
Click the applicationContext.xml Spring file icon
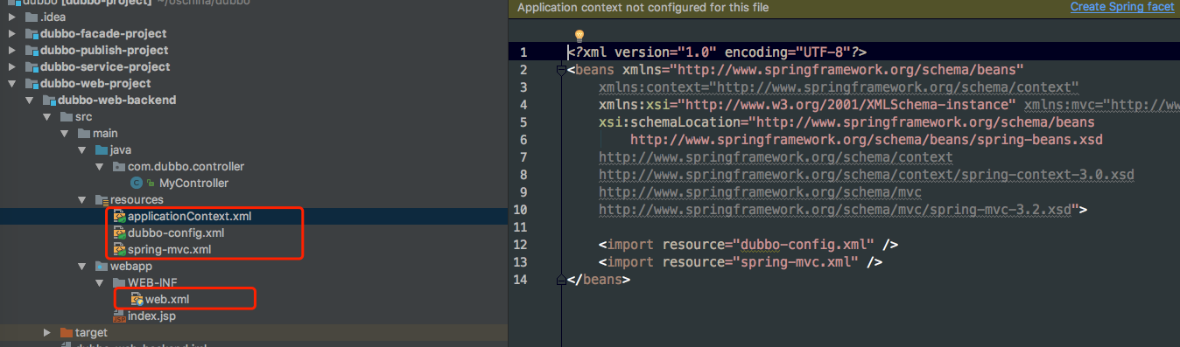(120, 217)
